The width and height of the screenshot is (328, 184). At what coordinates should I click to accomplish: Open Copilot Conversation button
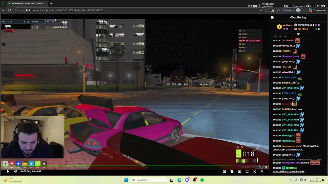[x=317, y=10]
